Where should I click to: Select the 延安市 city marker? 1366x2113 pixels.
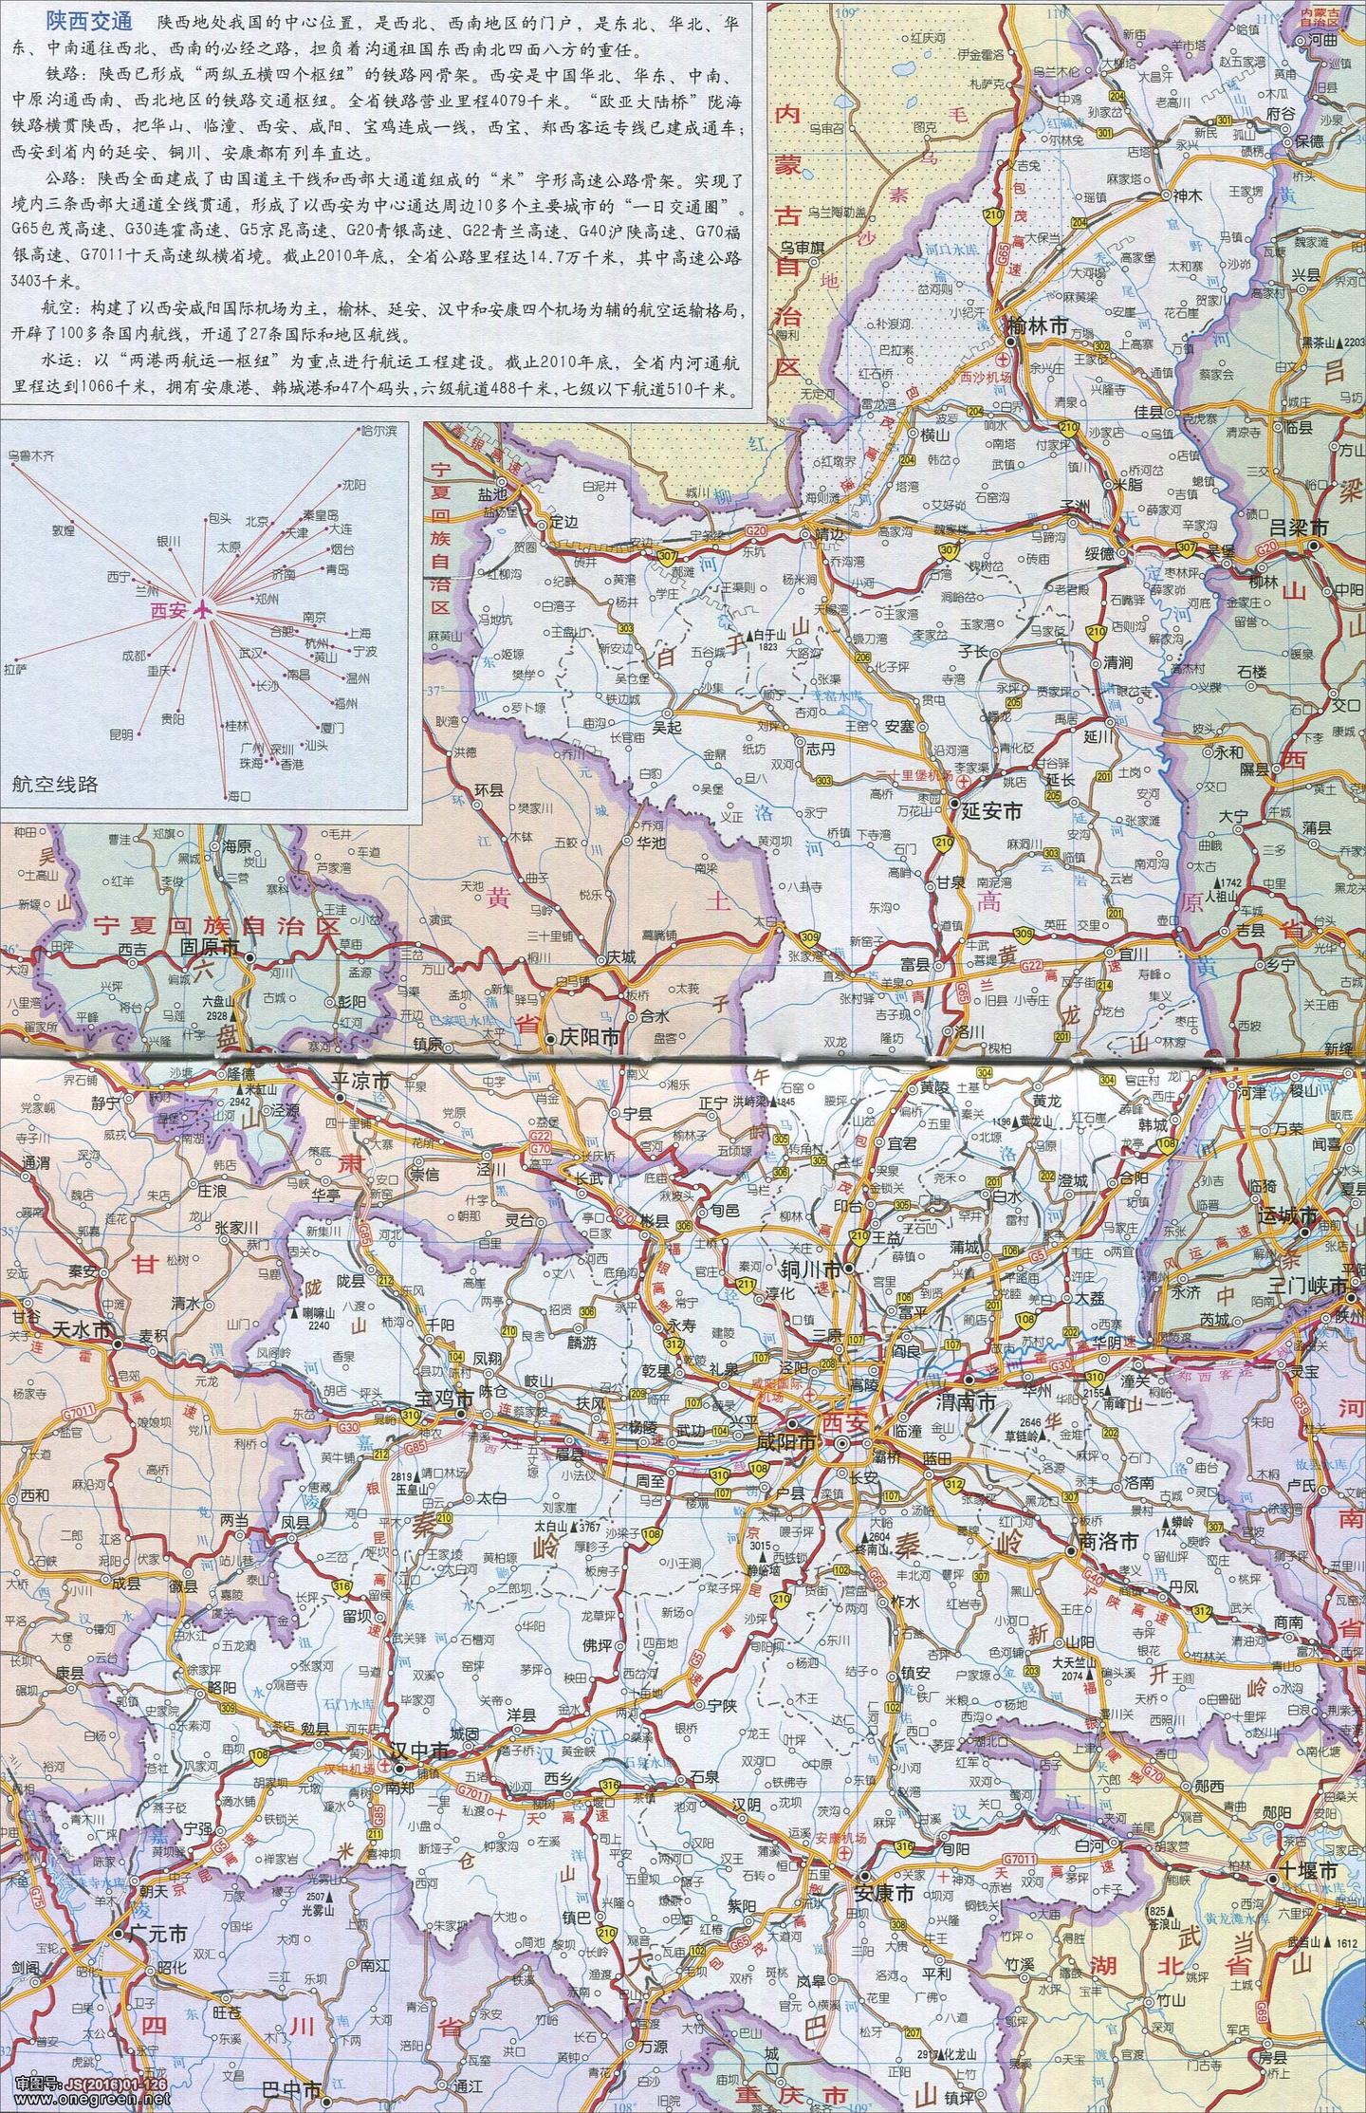[952, 803]
